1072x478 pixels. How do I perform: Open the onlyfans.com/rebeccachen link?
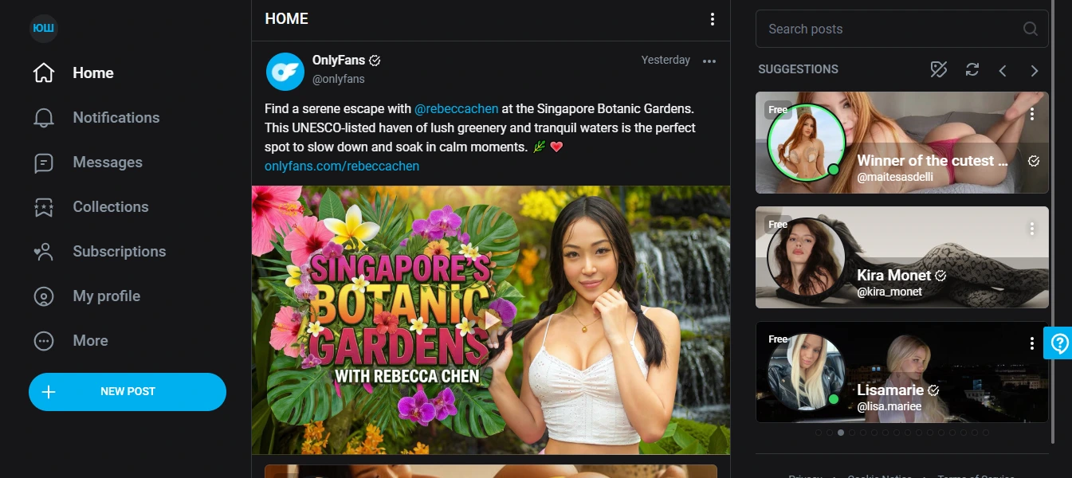[342, 166]
